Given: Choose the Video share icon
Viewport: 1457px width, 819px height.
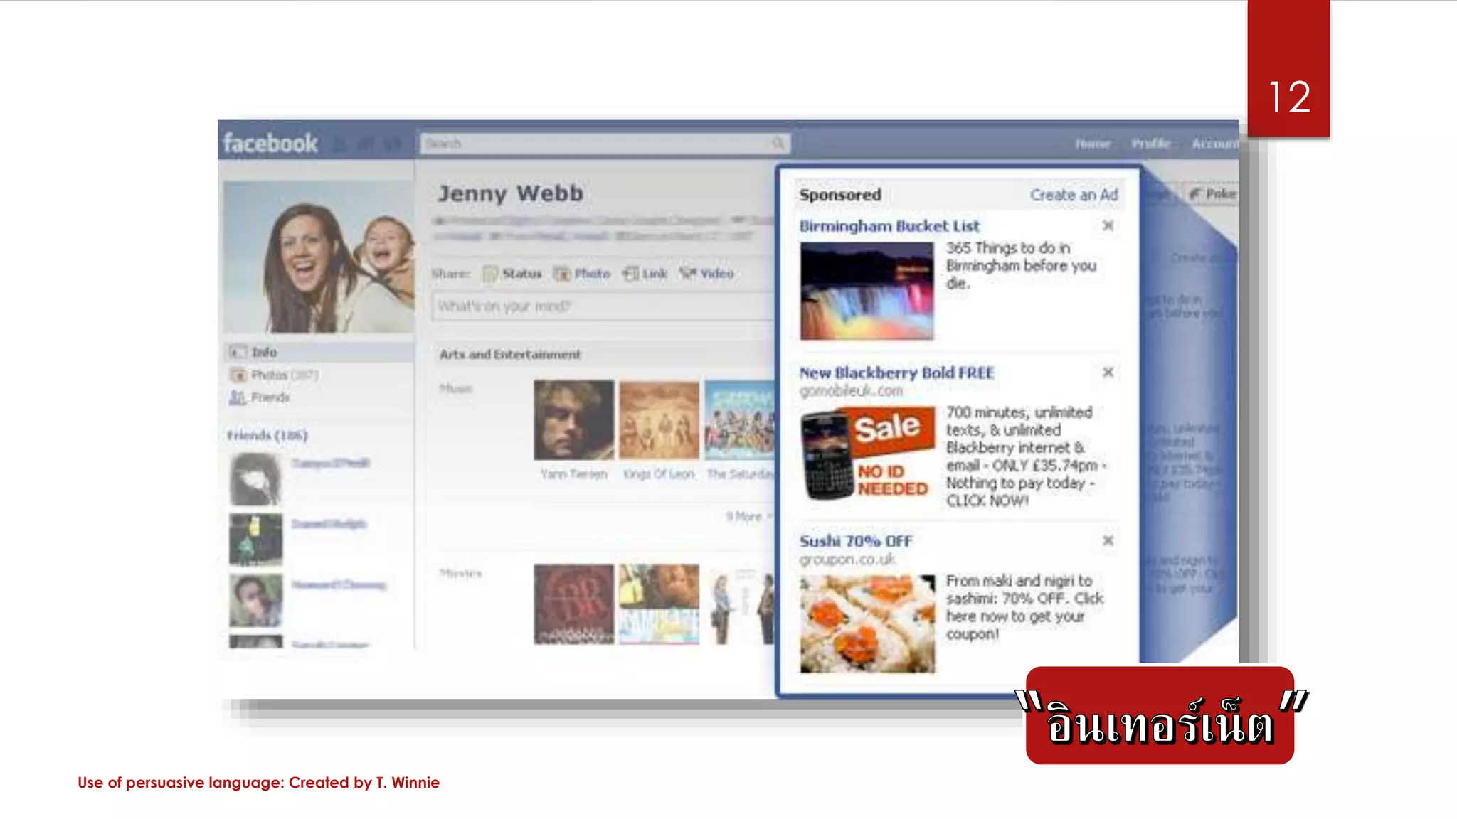Looking at the screenshot, I should tap(687, 273).
